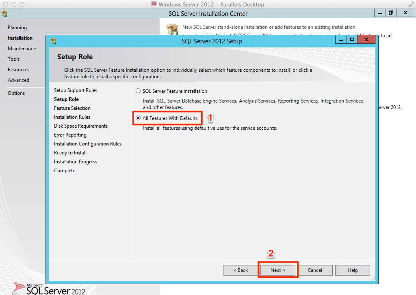Close the SQL Server Installation Center window
Screen dimensions: 416x295
click(405, 13)
